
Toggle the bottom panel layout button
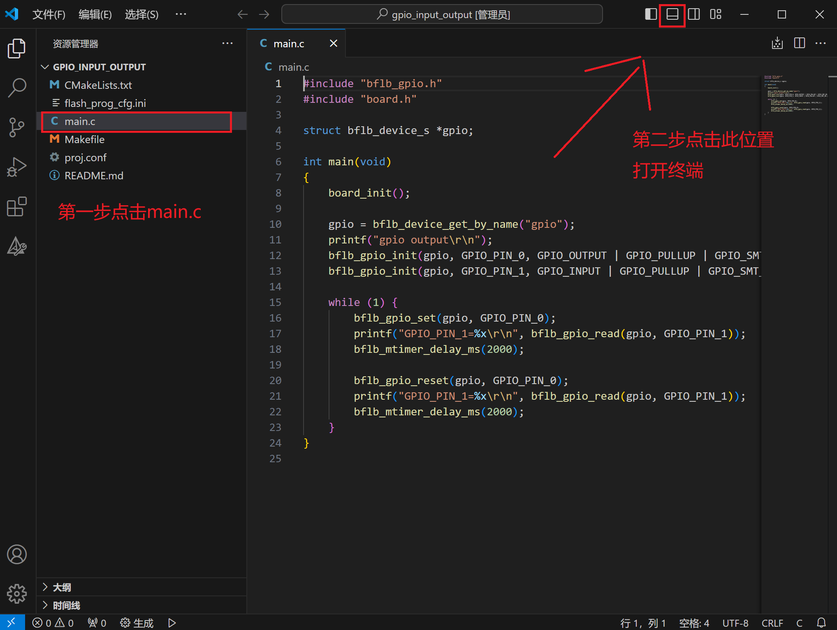(672, 14)
